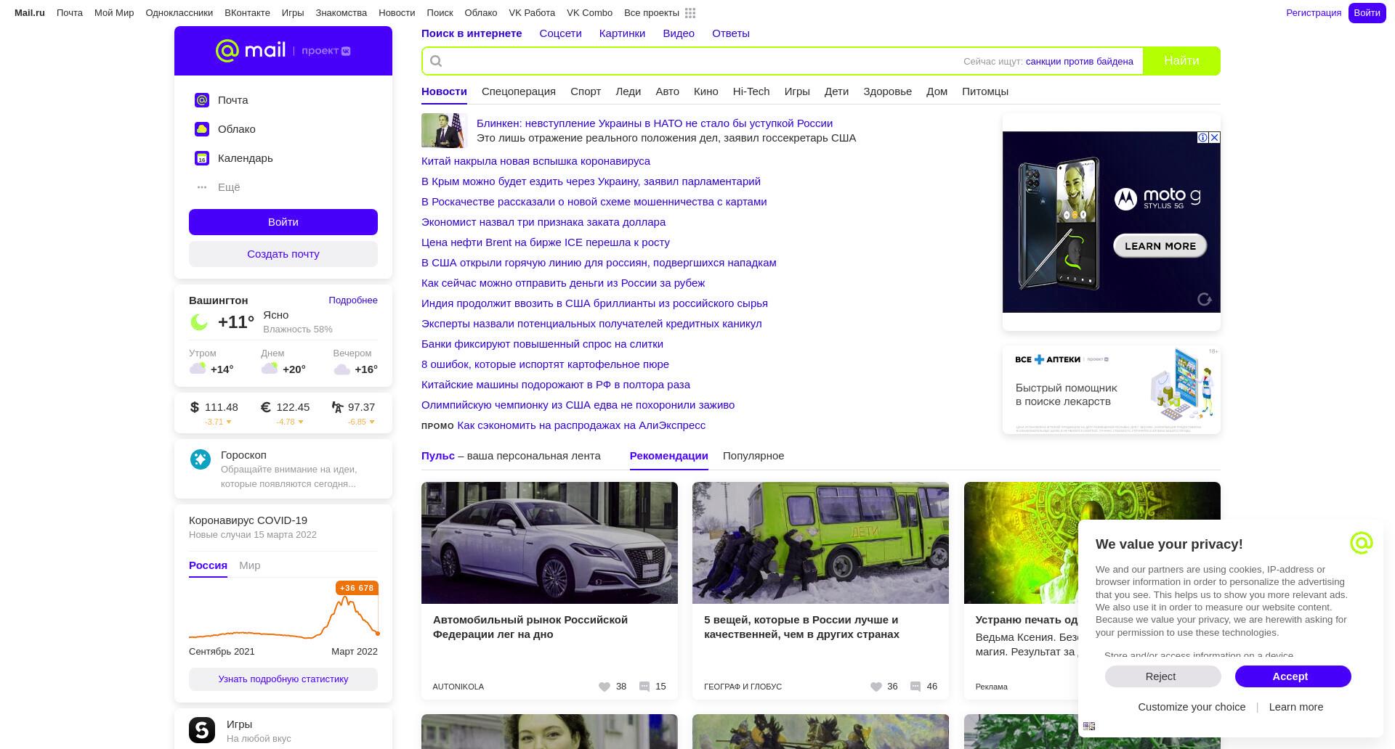The width and height of the screenshot is (1395, 749).
Task: Click the ad info icon
Action: pos(1202,137)
